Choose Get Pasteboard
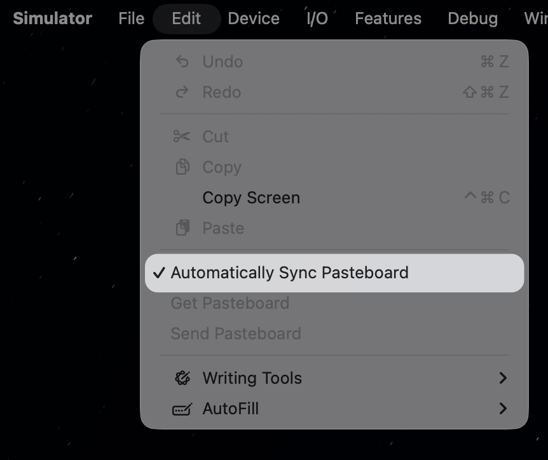Screen dimensions: 548x460 pyautogui.click(x=229, y=303)
